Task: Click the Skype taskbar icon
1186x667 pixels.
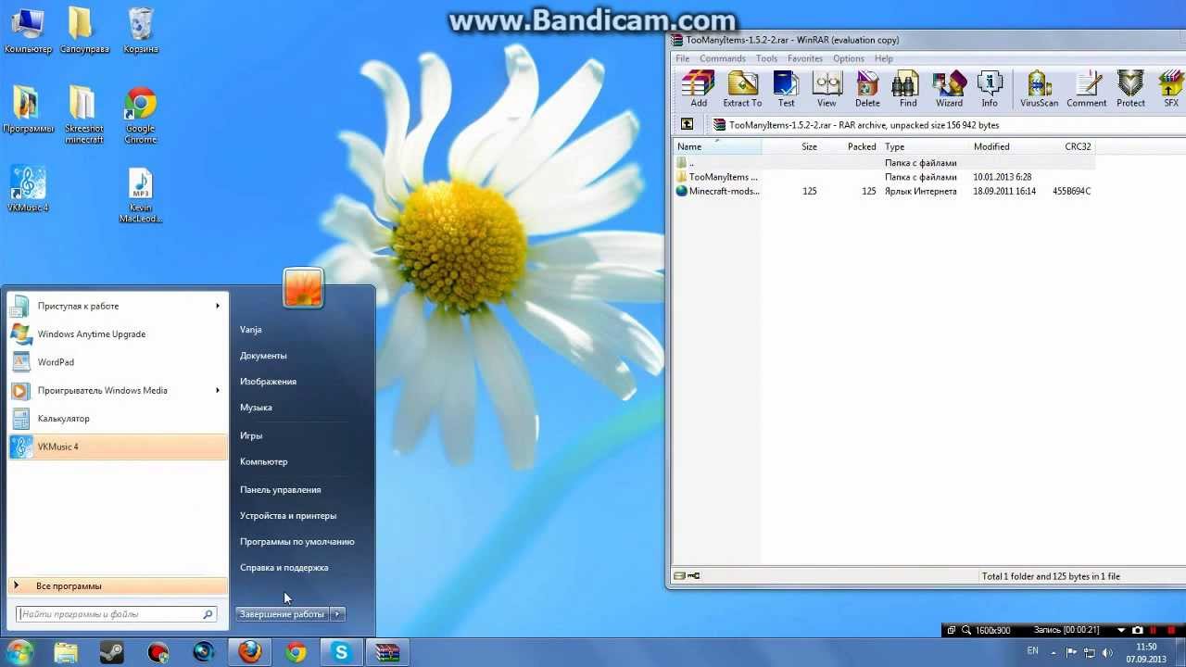Action: coord(342,652)
